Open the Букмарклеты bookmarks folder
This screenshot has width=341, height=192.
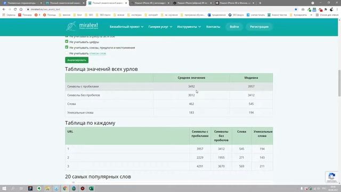tap(298, 15)
